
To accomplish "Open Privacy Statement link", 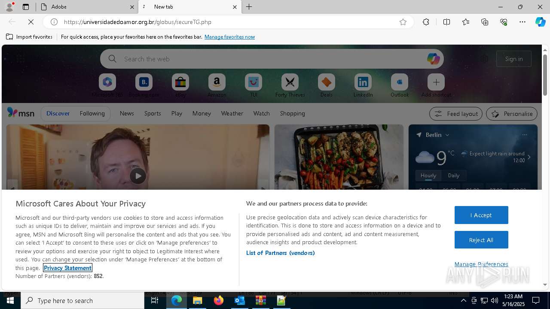I will click(x=67, y=268).
